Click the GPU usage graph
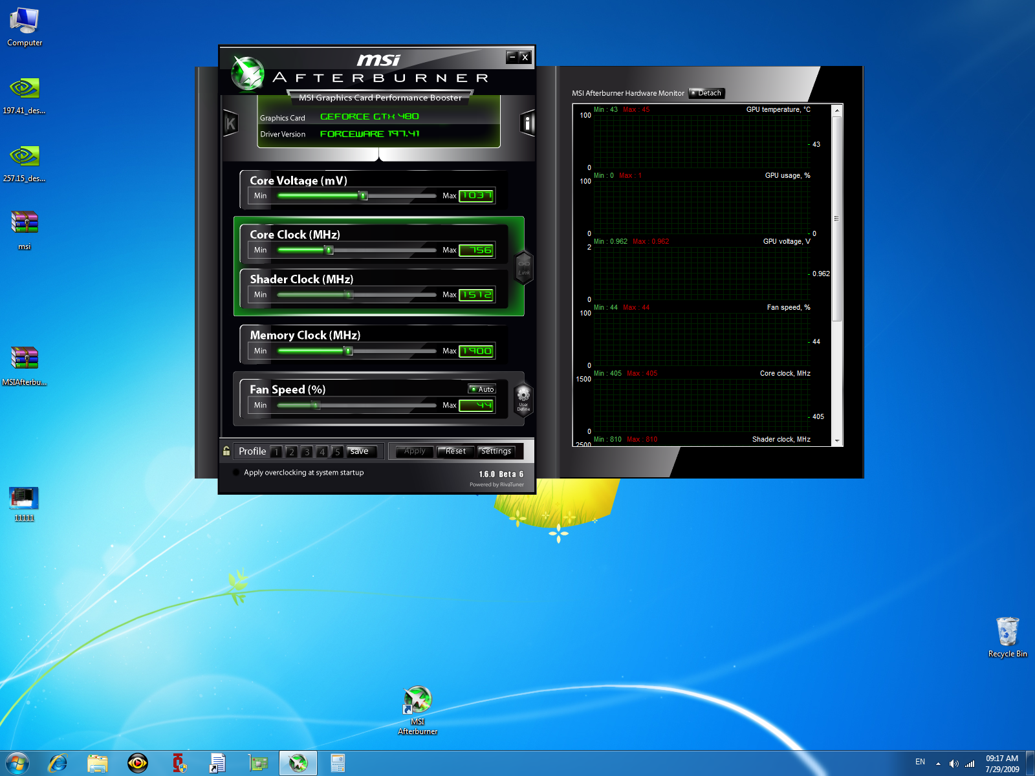Image resolution: width=1035 pixels, height=776 pixels. coord(701,208)
